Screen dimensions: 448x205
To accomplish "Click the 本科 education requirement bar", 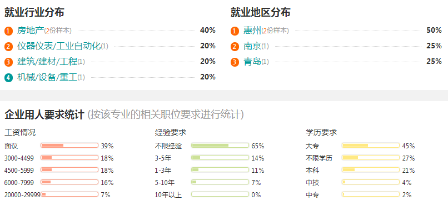I will coord(371,169).
